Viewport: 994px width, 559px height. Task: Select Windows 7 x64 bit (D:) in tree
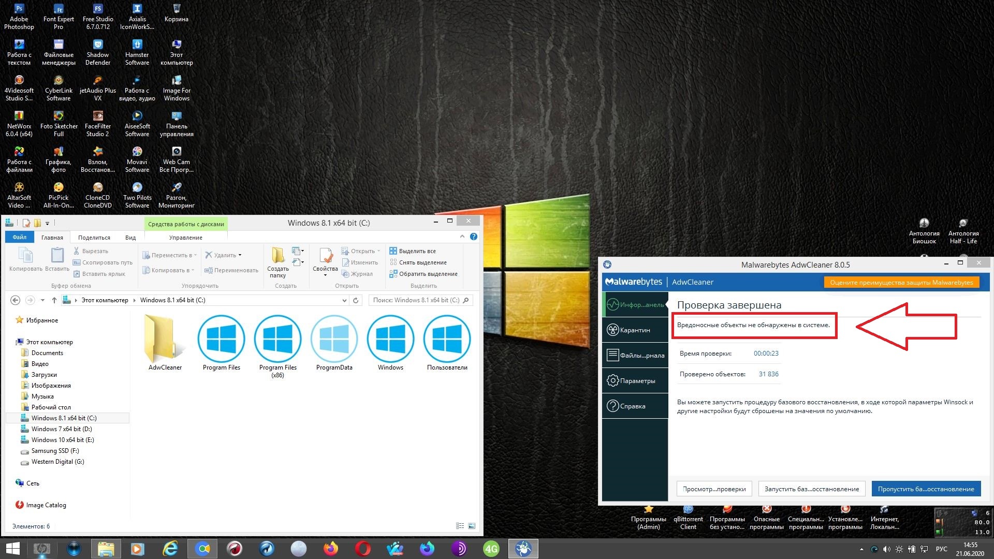(x=62, y=429)
